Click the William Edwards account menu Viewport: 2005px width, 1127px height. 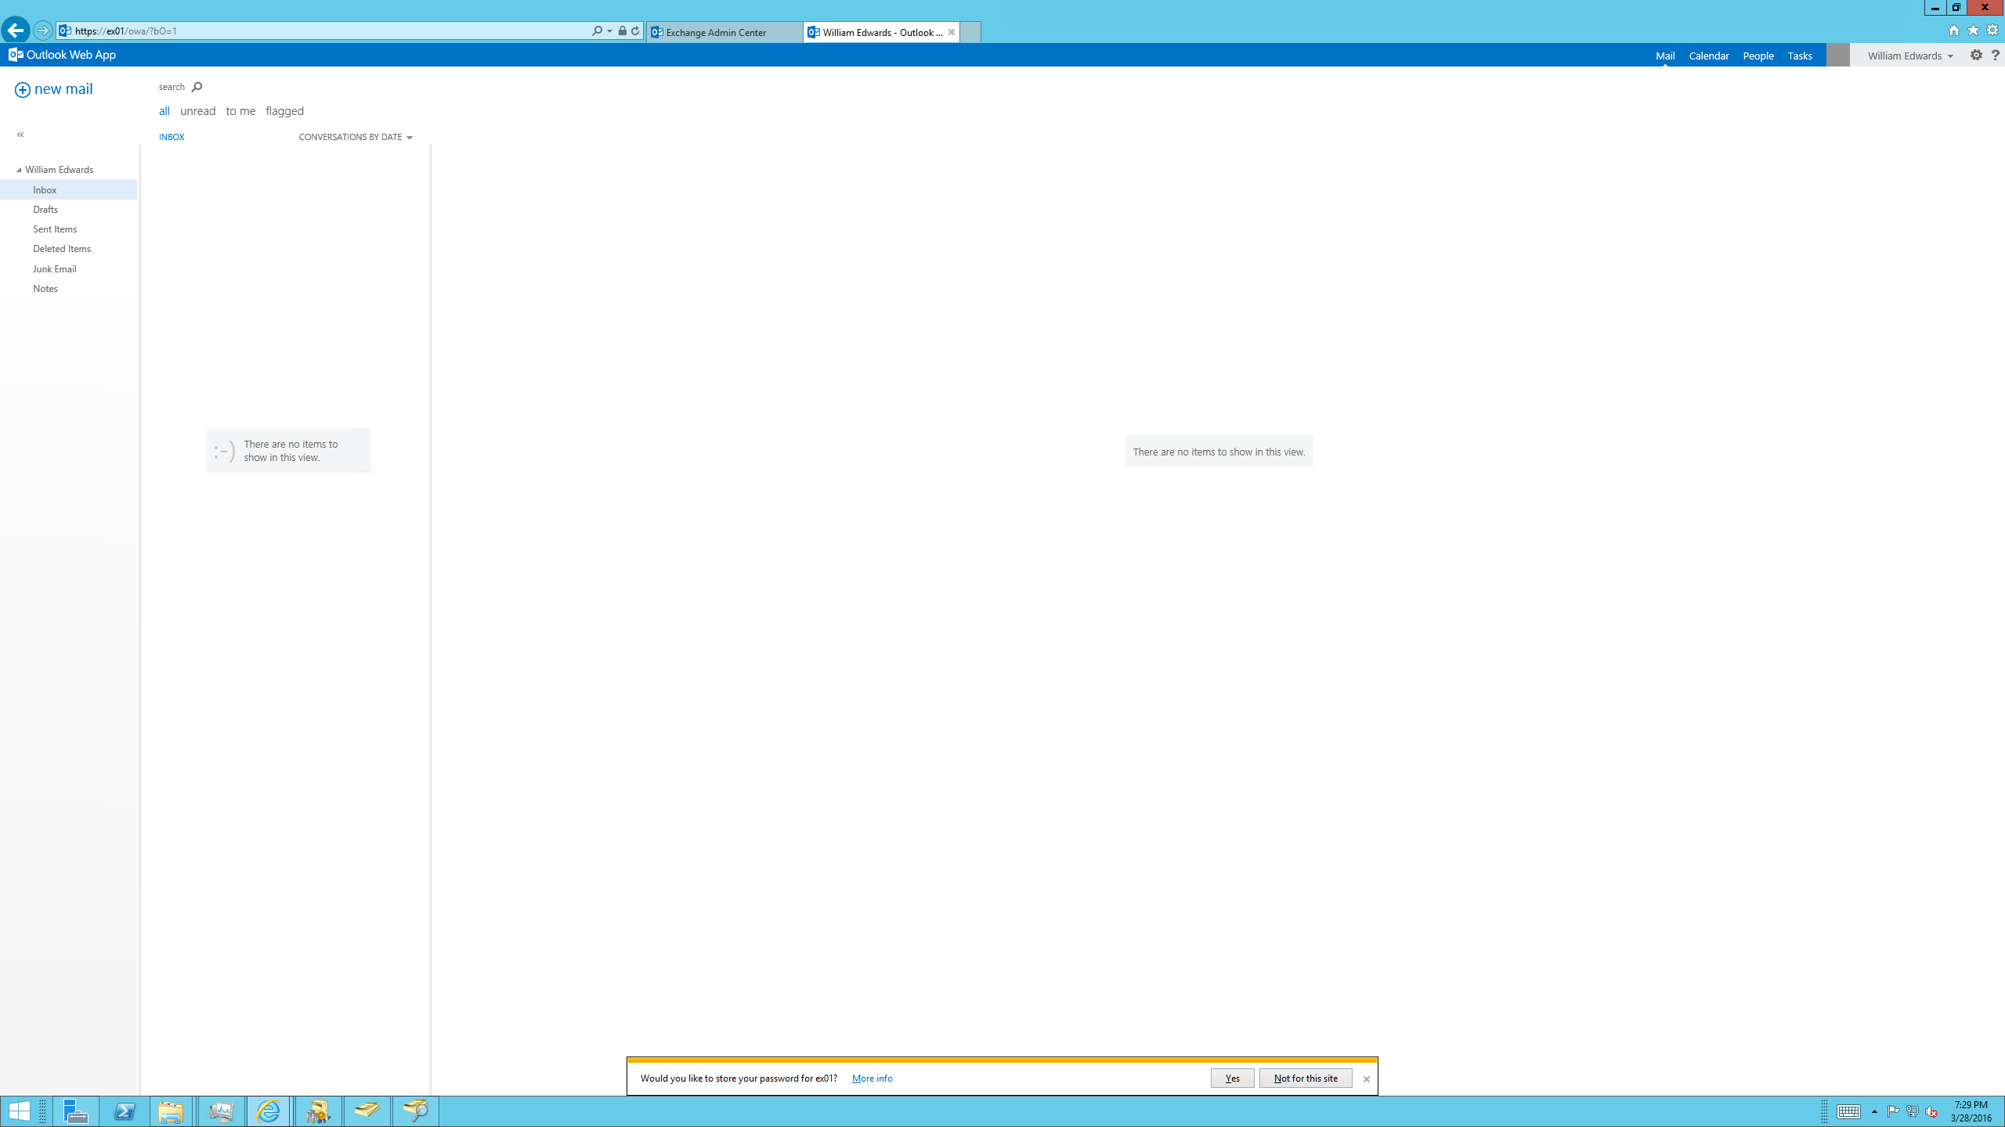[1909, 55]
